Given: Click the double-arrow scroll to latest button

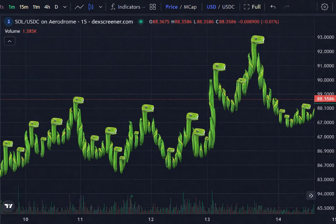Looking at the screenshot, I should click(311, 196).
